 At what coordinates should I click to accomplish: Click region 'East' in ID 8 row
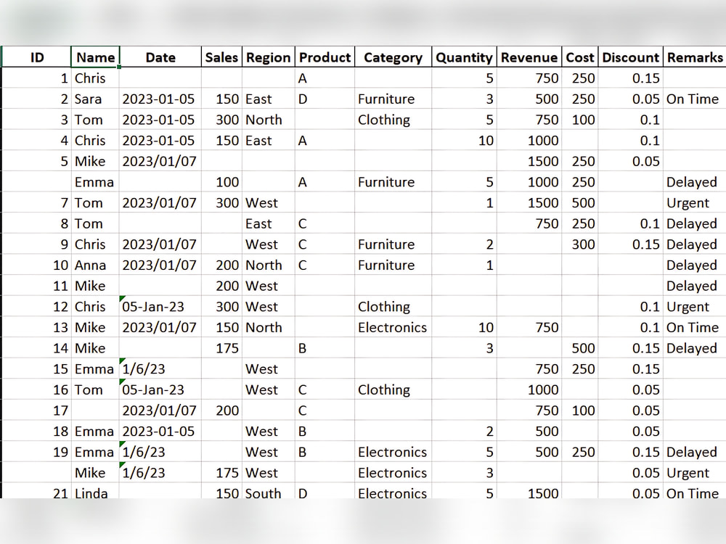pos(268,223)
